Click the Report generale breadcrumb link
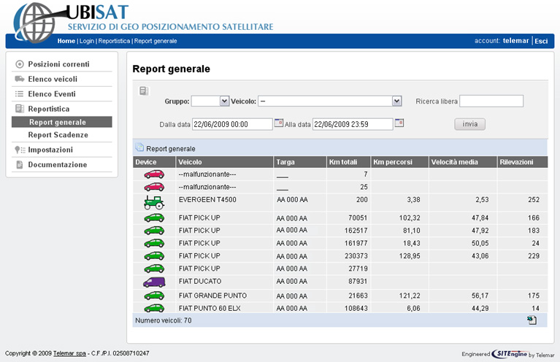560x362 pixels. coord(156,41)
